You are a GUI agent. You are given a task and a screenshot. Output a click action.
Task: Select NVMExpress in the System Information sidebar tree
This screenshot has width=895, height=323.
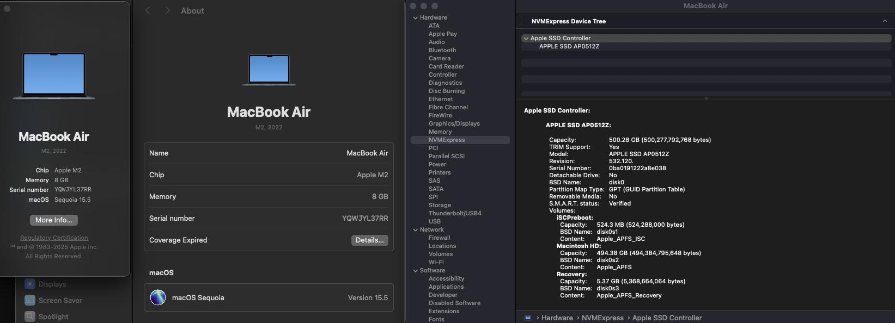[460, 140]
